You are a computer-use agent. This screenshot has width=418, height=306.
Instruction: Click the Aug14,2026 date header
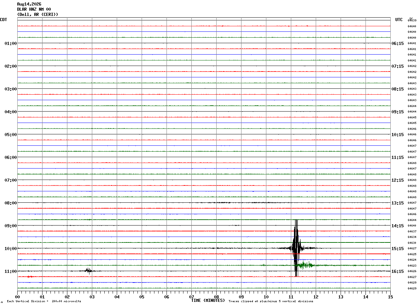tap(29, 4)
